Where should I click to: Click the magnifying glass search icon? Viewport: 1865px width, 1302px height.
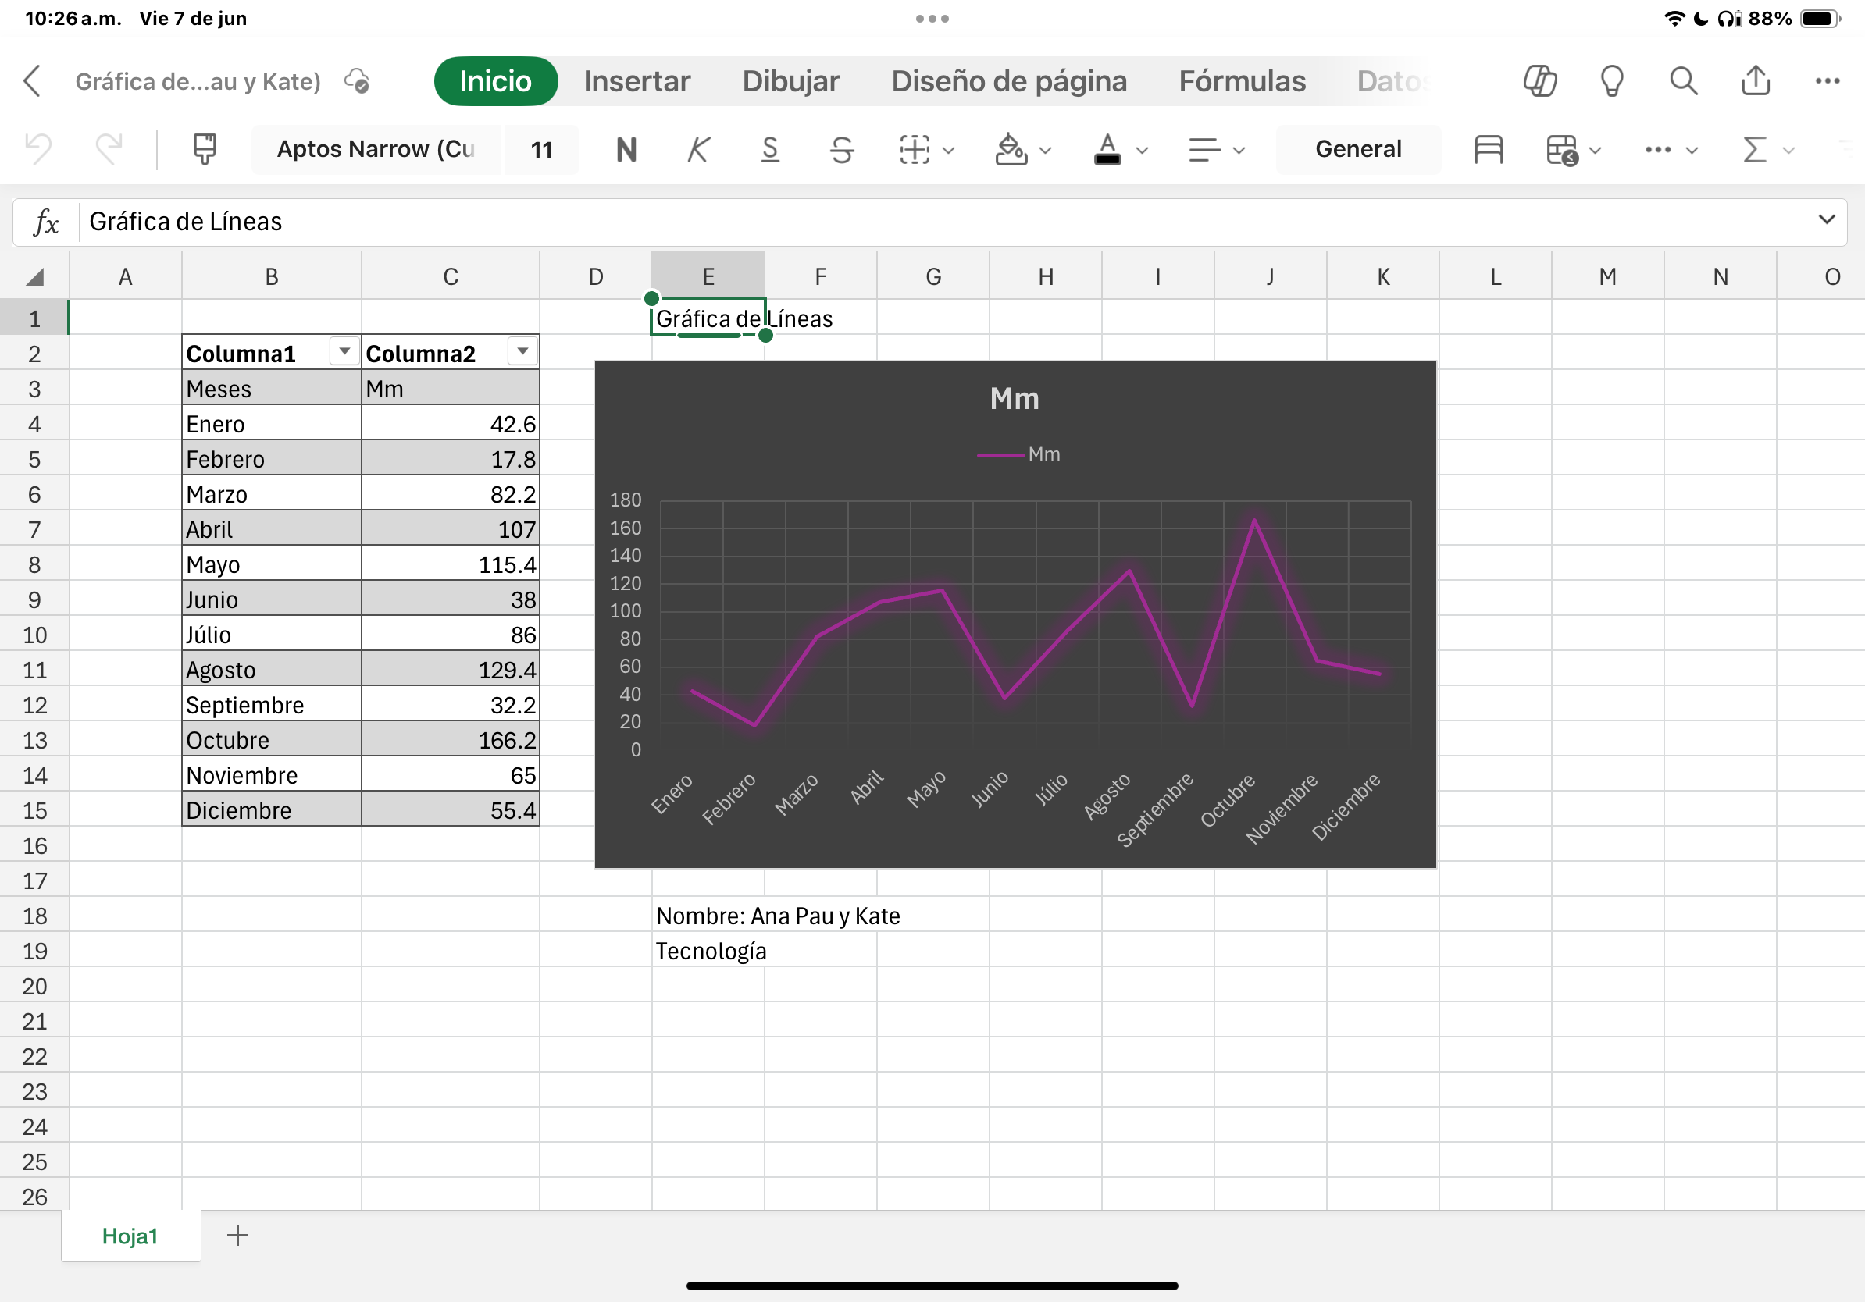tap(1683, 81)
